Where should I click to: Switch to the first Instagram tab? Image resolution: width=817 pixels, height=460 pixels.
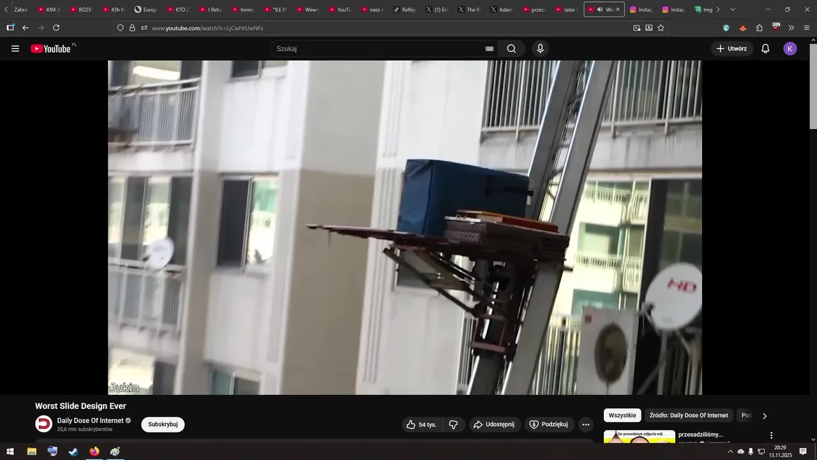[641, 10]
